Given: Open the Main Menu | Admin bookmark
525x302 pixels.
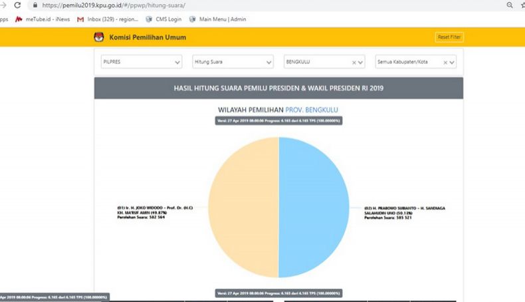Looking at the screenshot, I should [x=217, y=19].
